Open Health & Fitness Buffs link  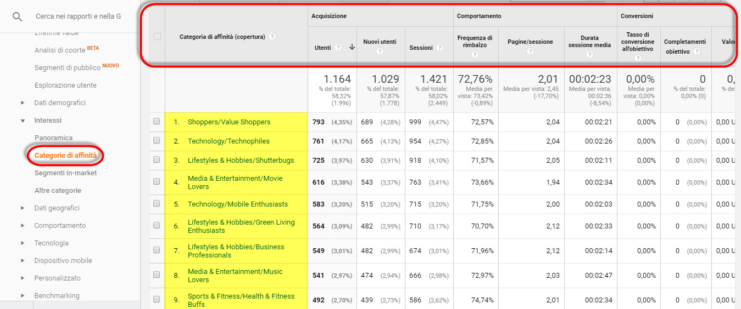241,300
